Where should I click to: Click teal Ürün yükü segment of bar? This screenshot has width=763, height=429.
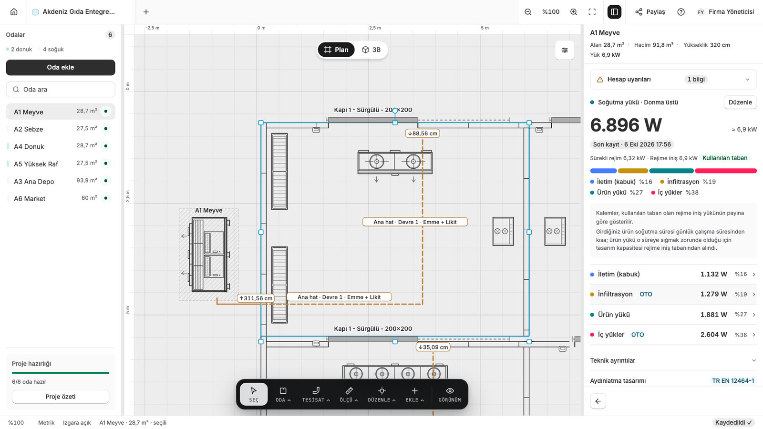tap(671, 171)
